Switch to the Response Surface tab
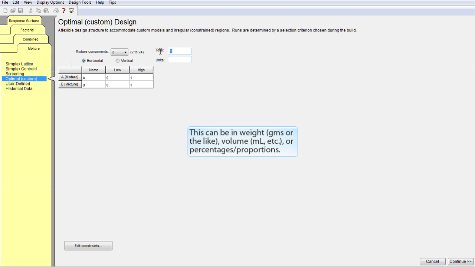The height and width of the screenshot is (267, 475). point(24,21)
